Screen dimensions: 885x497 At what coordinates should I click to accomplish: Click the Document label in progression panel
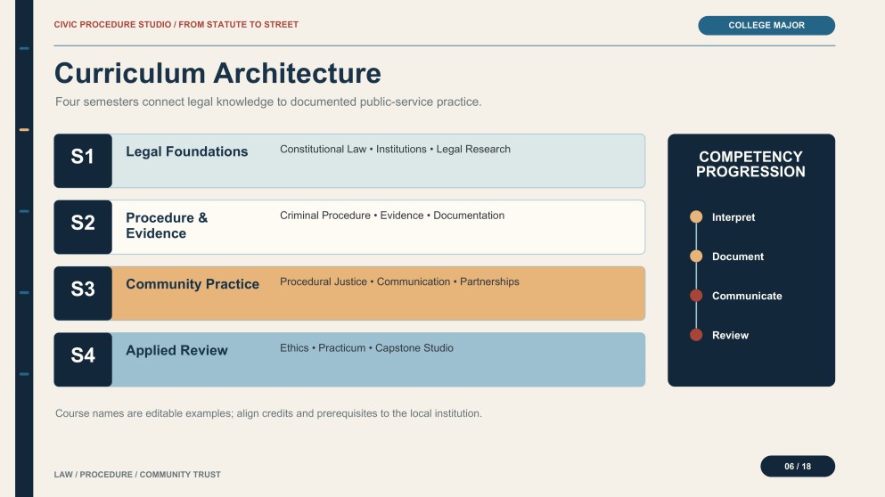tap(738, 257)
